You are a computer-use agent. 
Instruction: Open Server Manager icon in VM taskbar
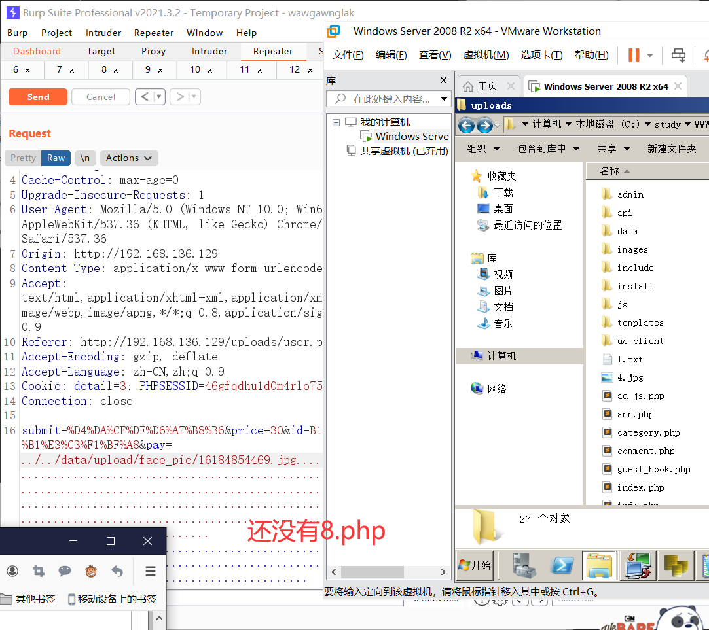point(524,565)
